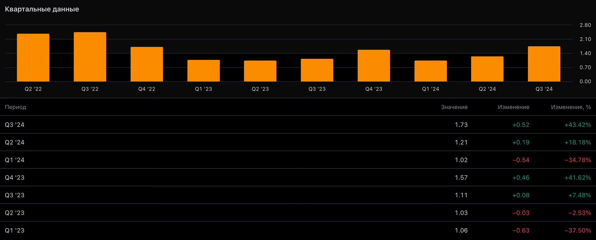This screenshot has width=596, height=240.
Task: Click the −2.53% change cell
Action: click(x=580, y=213)
